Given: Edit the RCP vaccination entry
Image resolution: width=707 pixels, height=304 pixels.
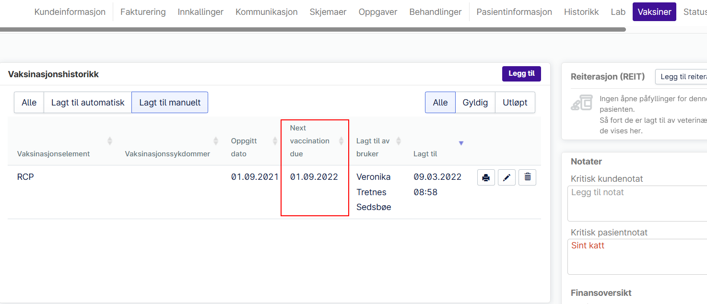Looking at the screenshot, I should pos(507,177).
